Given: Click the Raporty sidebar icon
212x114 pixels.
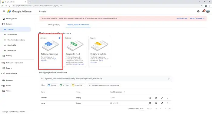Looking at the screenshot, I should tap(4, 68).
